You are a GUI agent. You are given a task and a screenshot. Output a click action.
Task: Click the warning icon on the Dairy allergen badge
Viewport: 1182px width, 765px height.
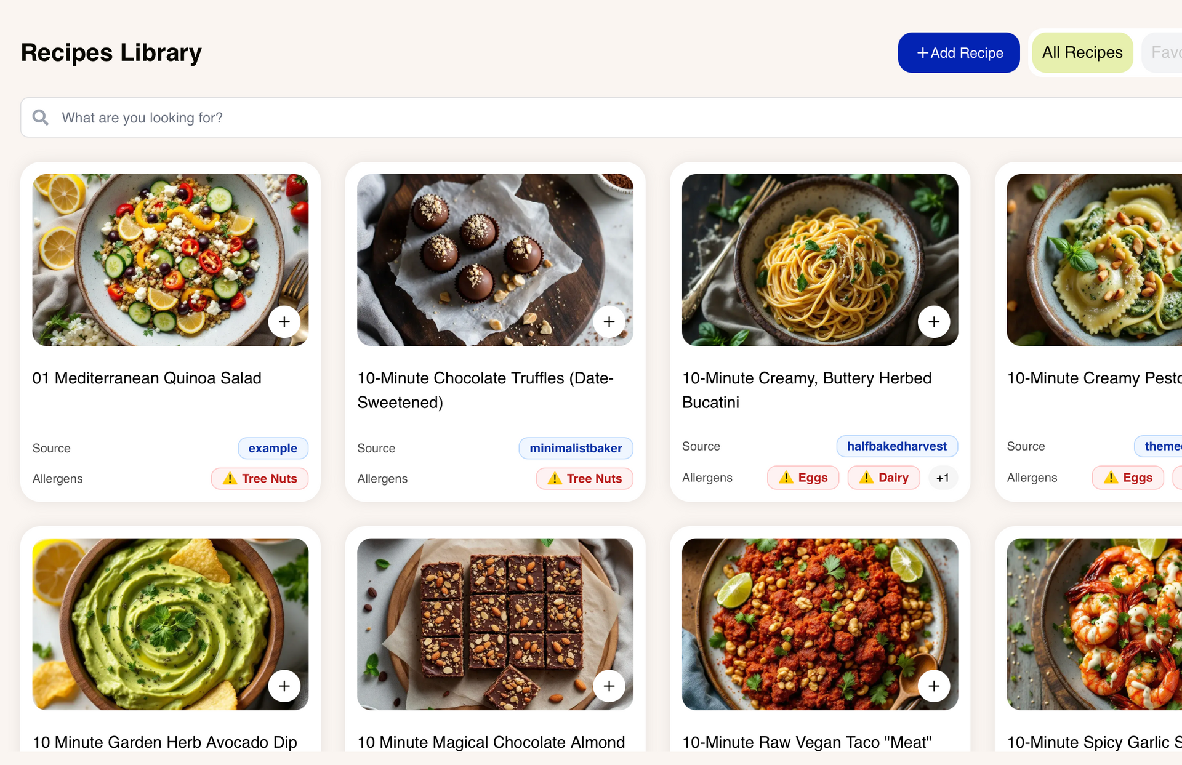point(866,478)
